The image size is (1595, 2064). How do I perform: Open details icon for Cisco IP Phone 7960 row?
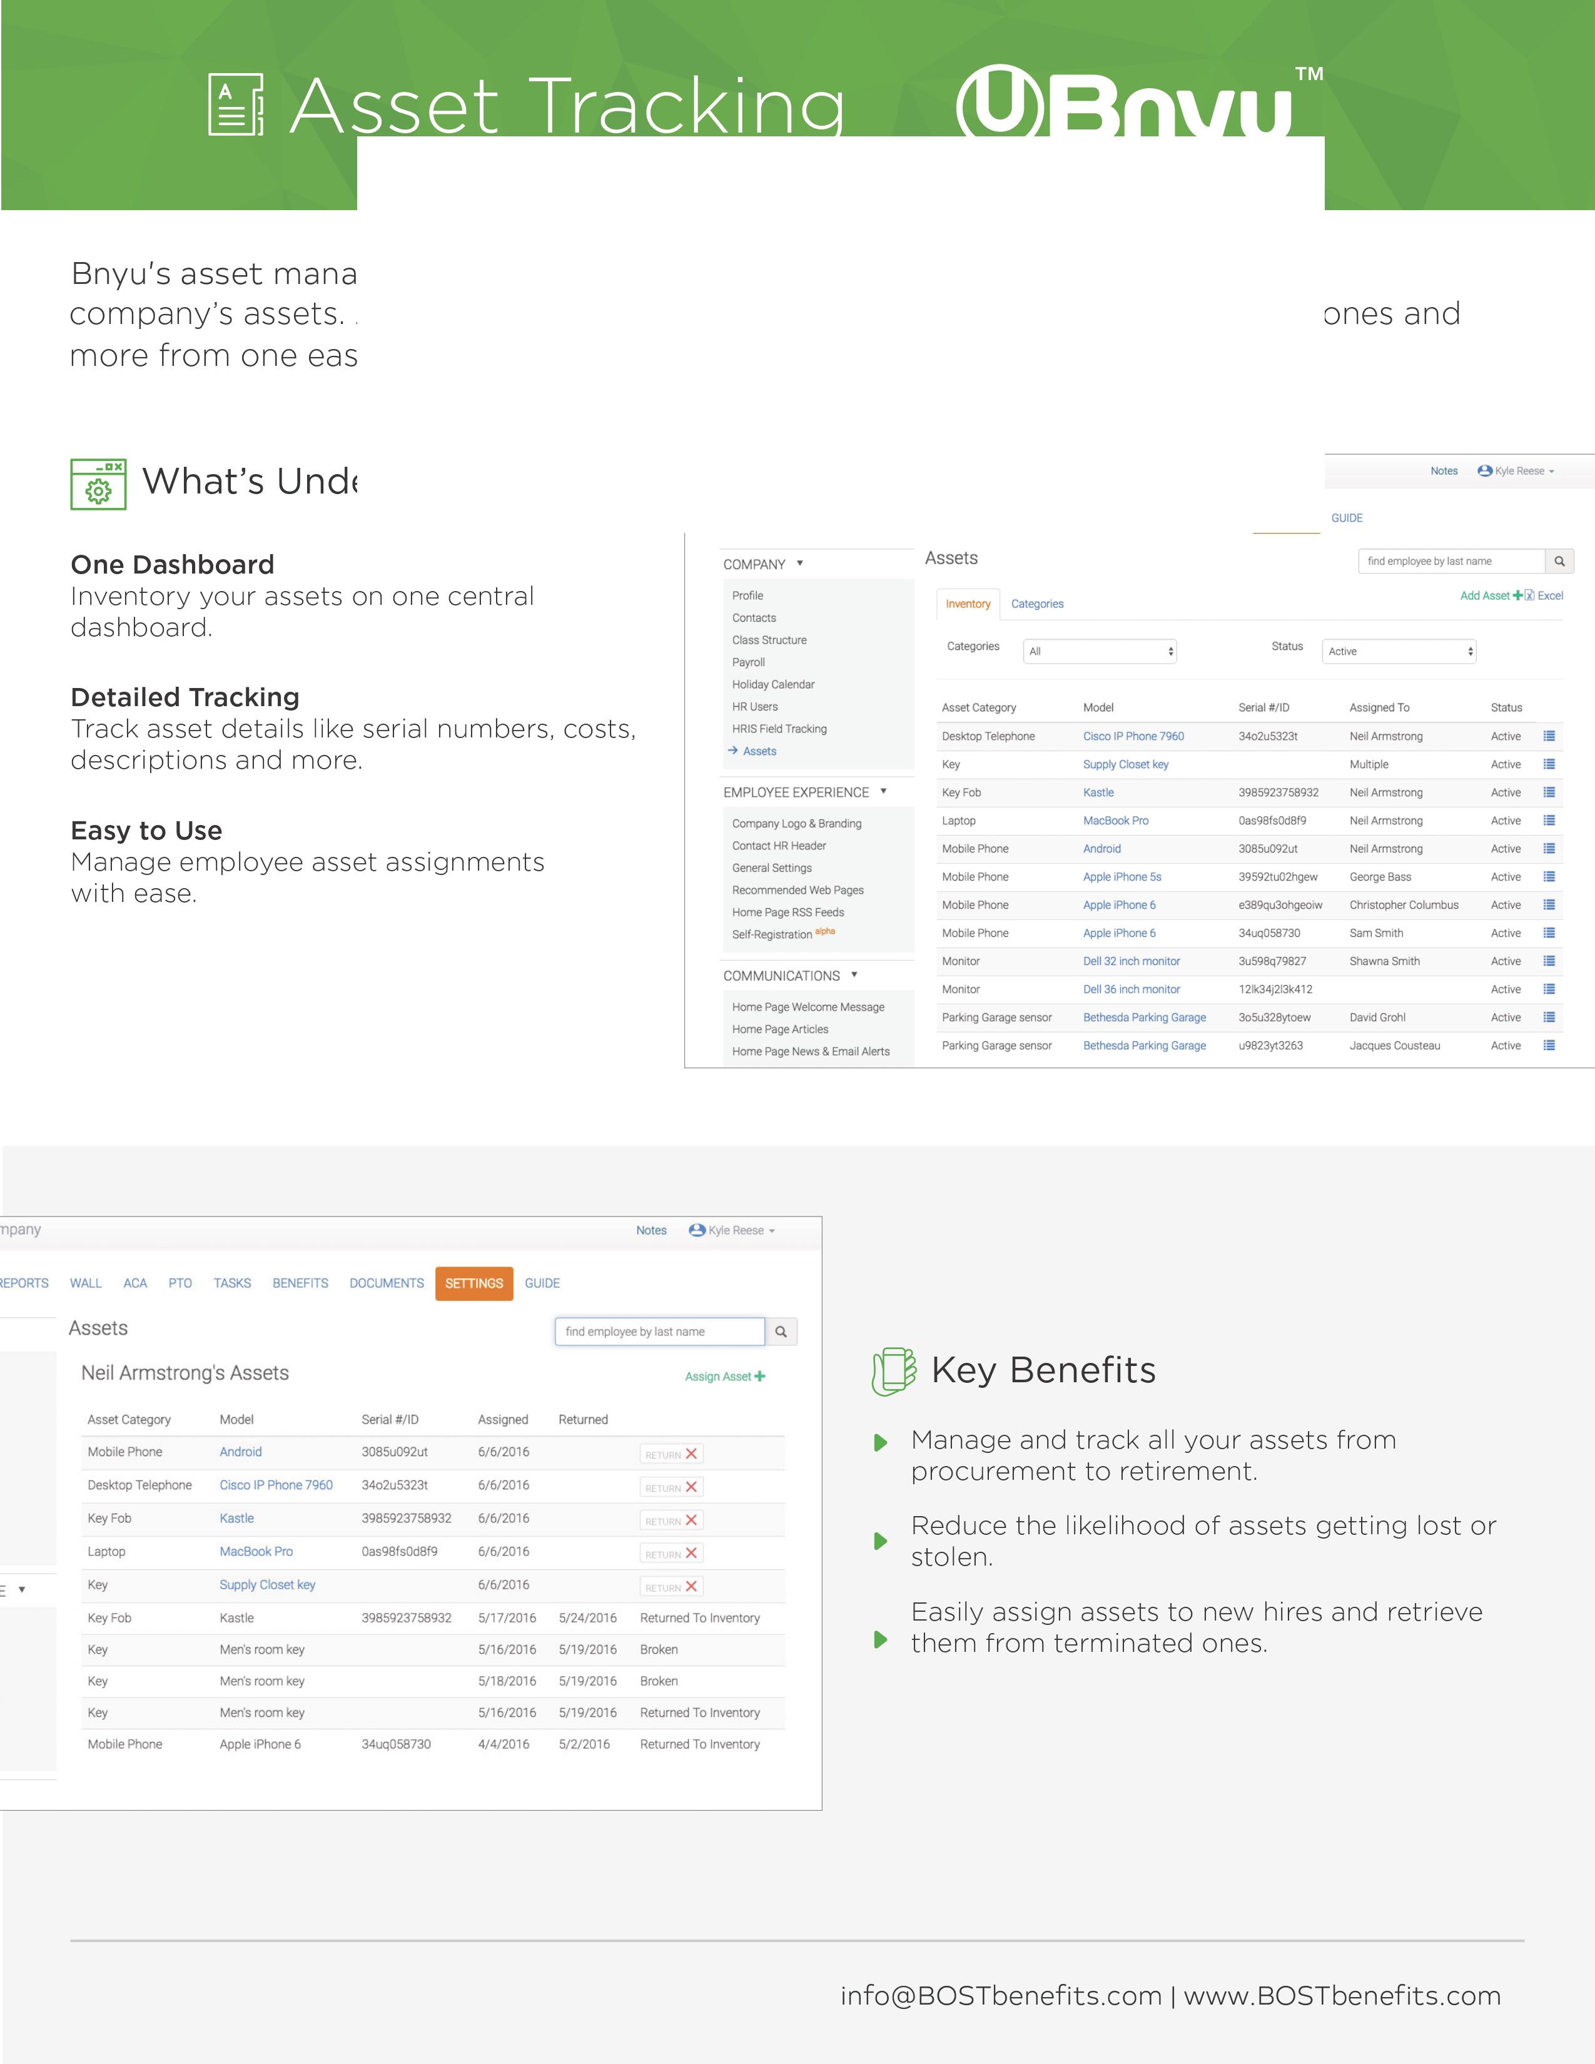pyautogui.click(x=1549, y=736)
